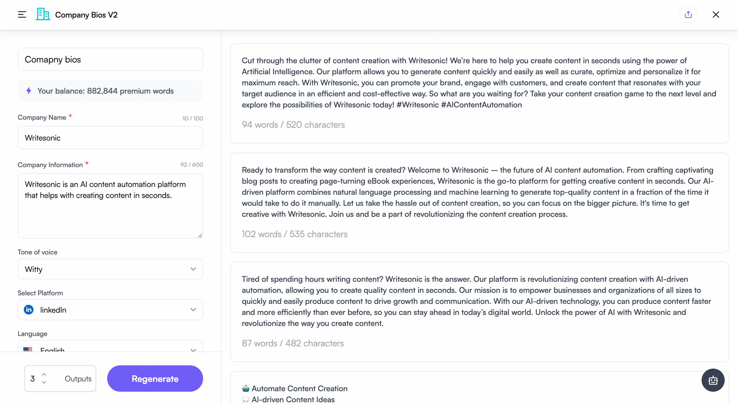
Task: Open the Select Platform dropdown
Action: [x=110, y=310]
